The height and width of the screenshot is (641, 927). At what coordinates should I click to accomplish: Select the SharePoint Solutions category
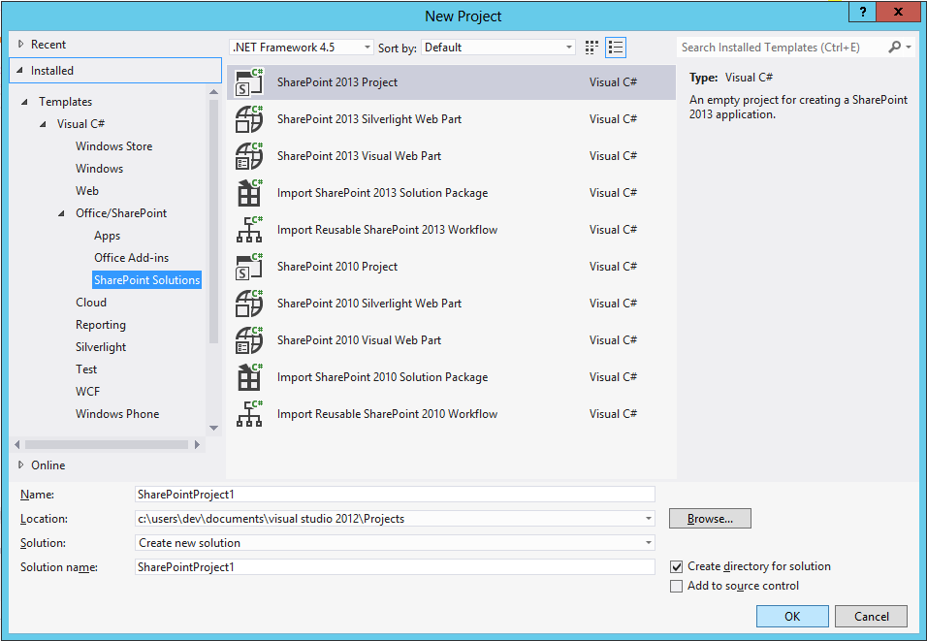click(146, 279)
